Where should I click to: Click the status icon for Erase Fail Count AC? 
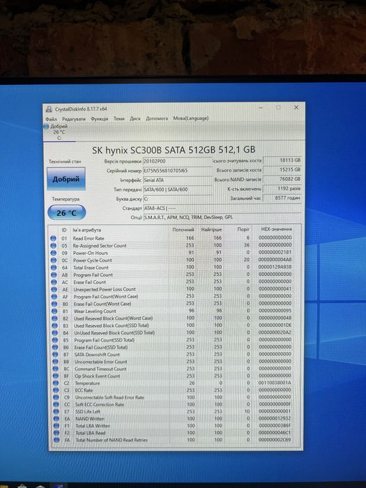pos(54,282)
